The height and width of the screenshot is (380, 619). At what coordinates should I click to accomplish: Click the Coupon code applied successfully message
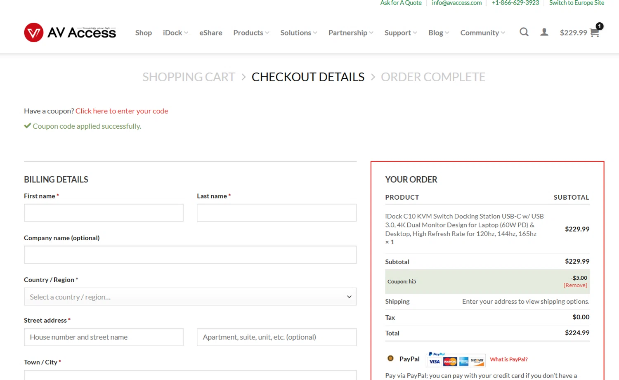pyautogui.click(x=87, y=126)
